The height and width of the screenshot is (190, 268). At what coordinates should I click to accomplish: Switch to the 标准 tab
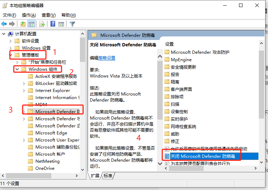pyautogui.click(x=108, y=175)
